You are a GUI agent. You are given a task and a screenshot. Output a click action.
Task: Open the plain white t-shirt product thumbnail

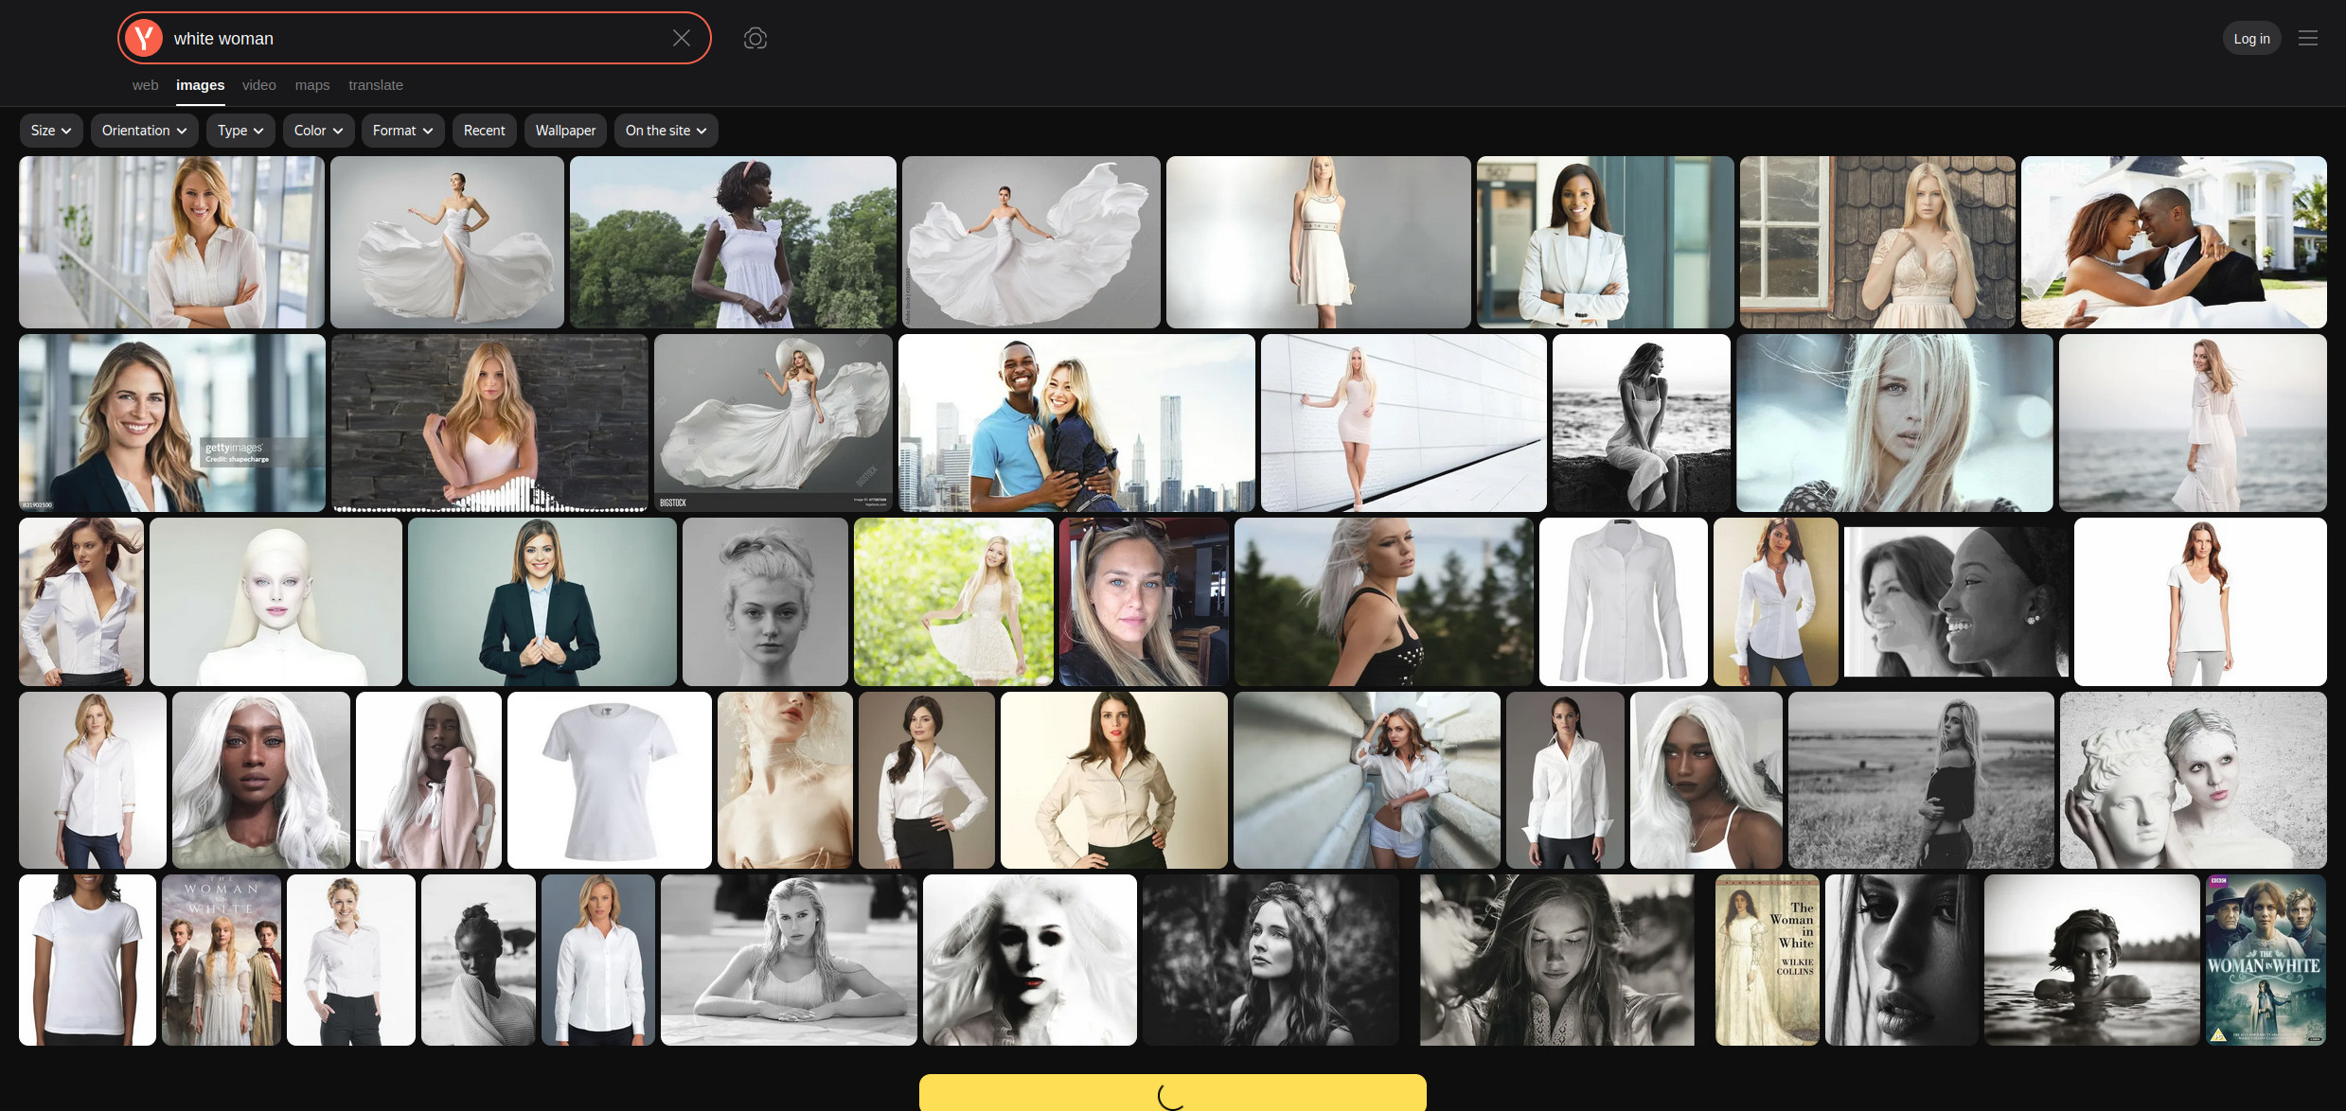click(x=610, y=780)
